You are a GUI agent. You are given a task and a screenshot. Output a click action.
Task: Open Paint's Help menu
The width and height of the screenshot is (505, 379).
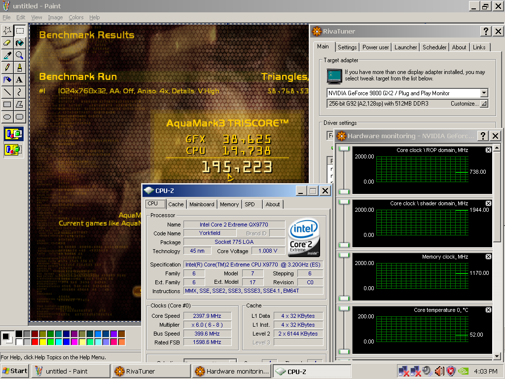pyautogui.click(x=94, y=17)
